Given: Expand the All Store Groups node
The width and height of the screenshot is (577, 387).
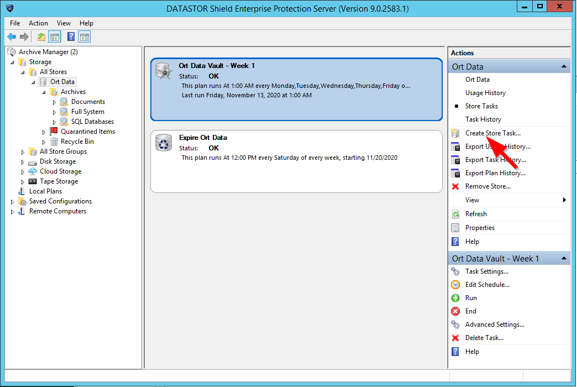Looking at the screenshot, I should 23,151.
